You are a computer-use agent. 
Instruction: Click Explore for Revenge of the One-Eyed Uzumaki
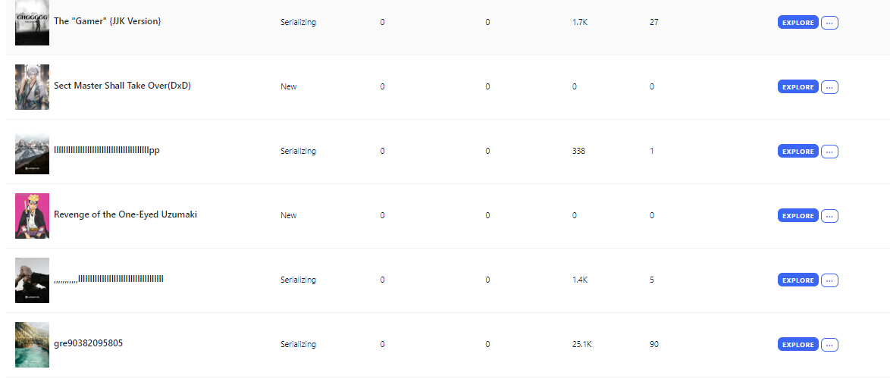coord(798,216)
